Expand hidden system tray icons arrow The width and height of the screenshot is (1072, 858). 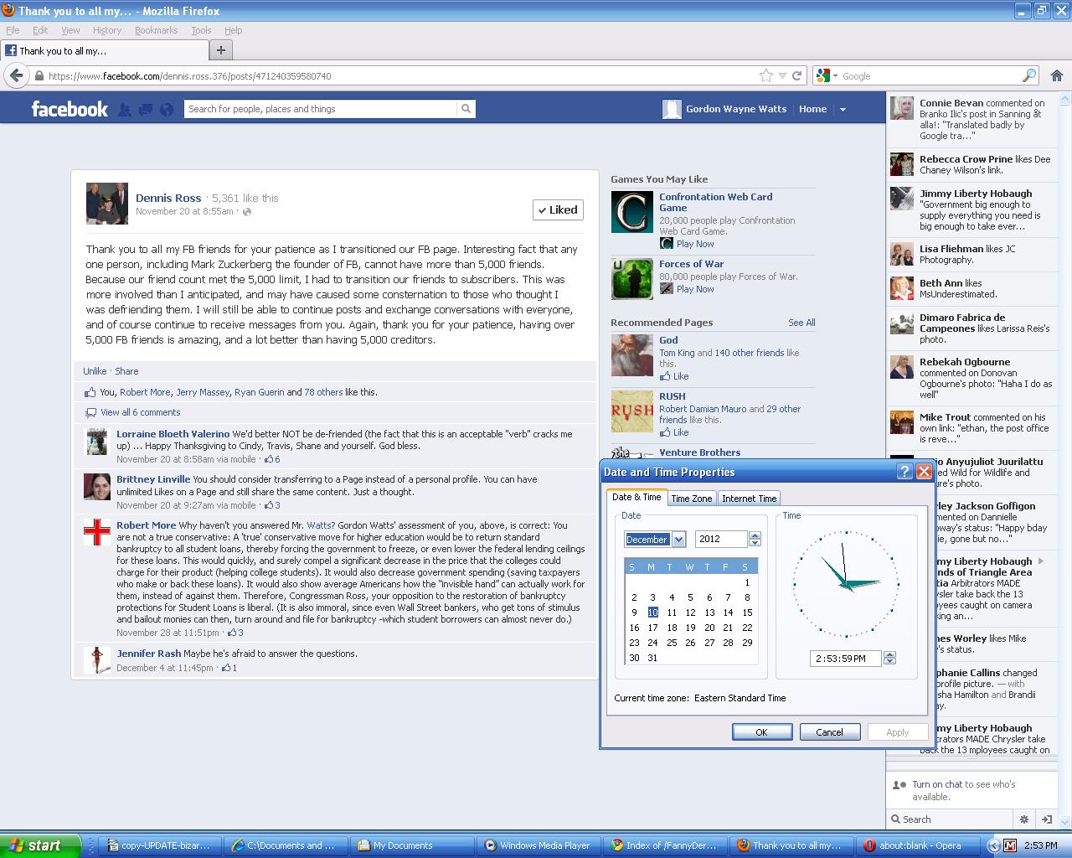coord(993,845)
